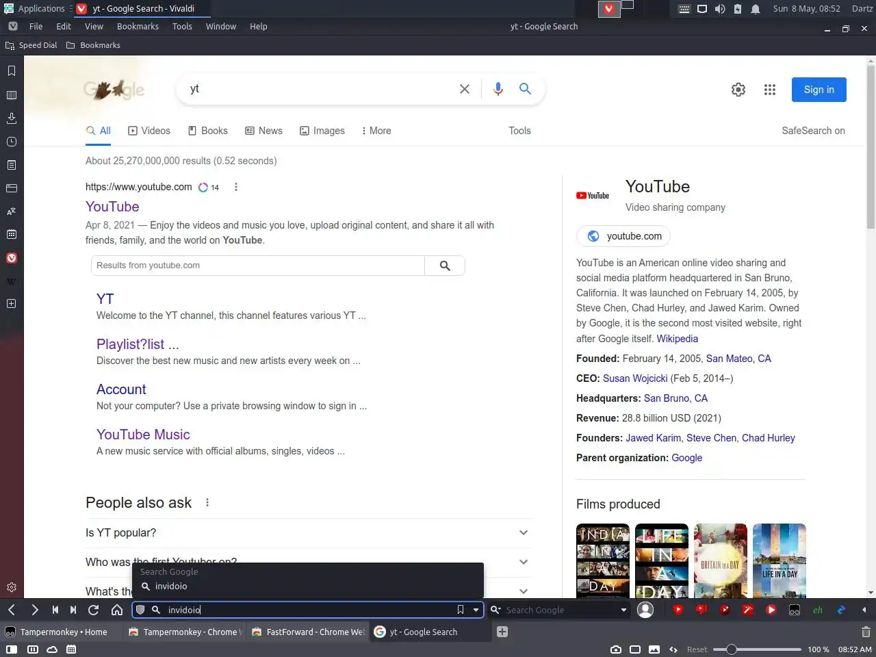Open the Vivaldi main menu button
876x657 pixels.
[x=12, y=26]
